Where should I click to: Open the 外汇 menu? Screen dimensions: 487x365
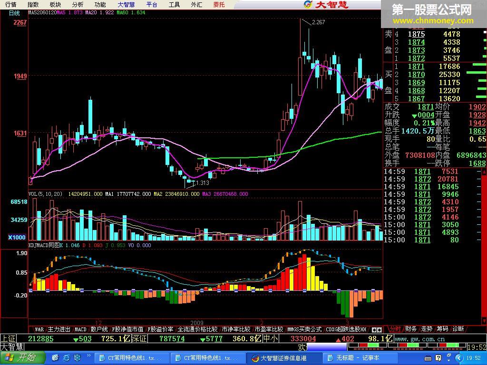(x=196, y=4)
